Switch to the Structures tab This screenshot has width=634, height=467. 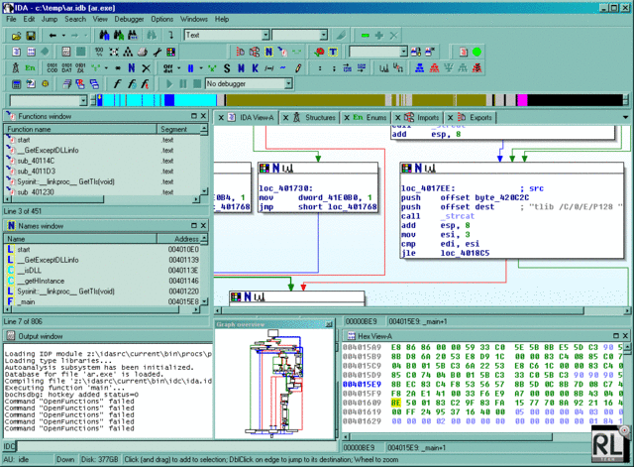point(315,118)
